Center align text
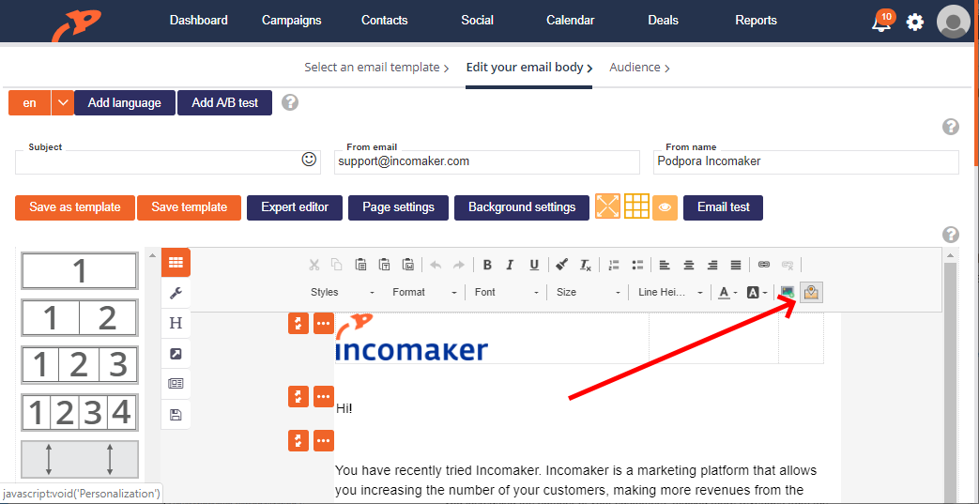Viewport: 979px width, 504px height. [x=689, y=265]
